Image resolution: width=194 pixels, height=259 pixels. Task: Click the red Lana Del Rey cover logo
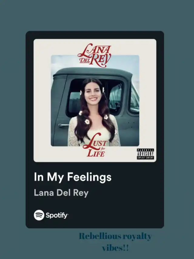pyautogui.click(x=95, y=55)
